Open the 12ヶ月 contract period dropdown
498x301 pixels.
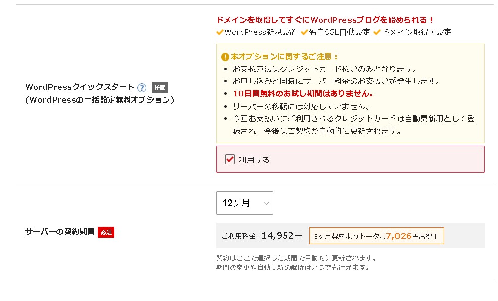coord(244,203)
